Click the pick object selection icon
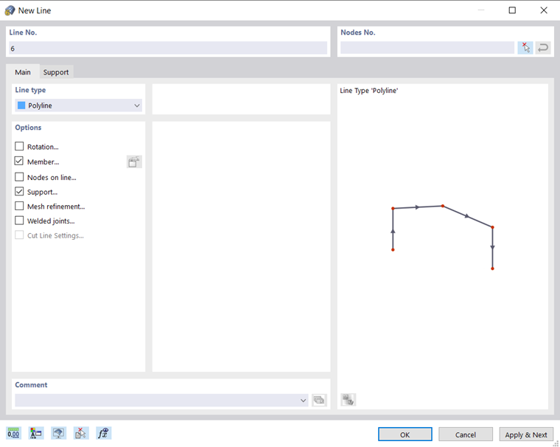560x447 pixels. click(81, 433)
